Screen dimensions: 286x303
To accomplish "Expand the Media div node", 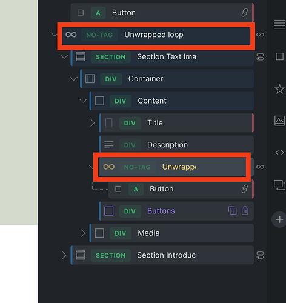I will (83, 233).
